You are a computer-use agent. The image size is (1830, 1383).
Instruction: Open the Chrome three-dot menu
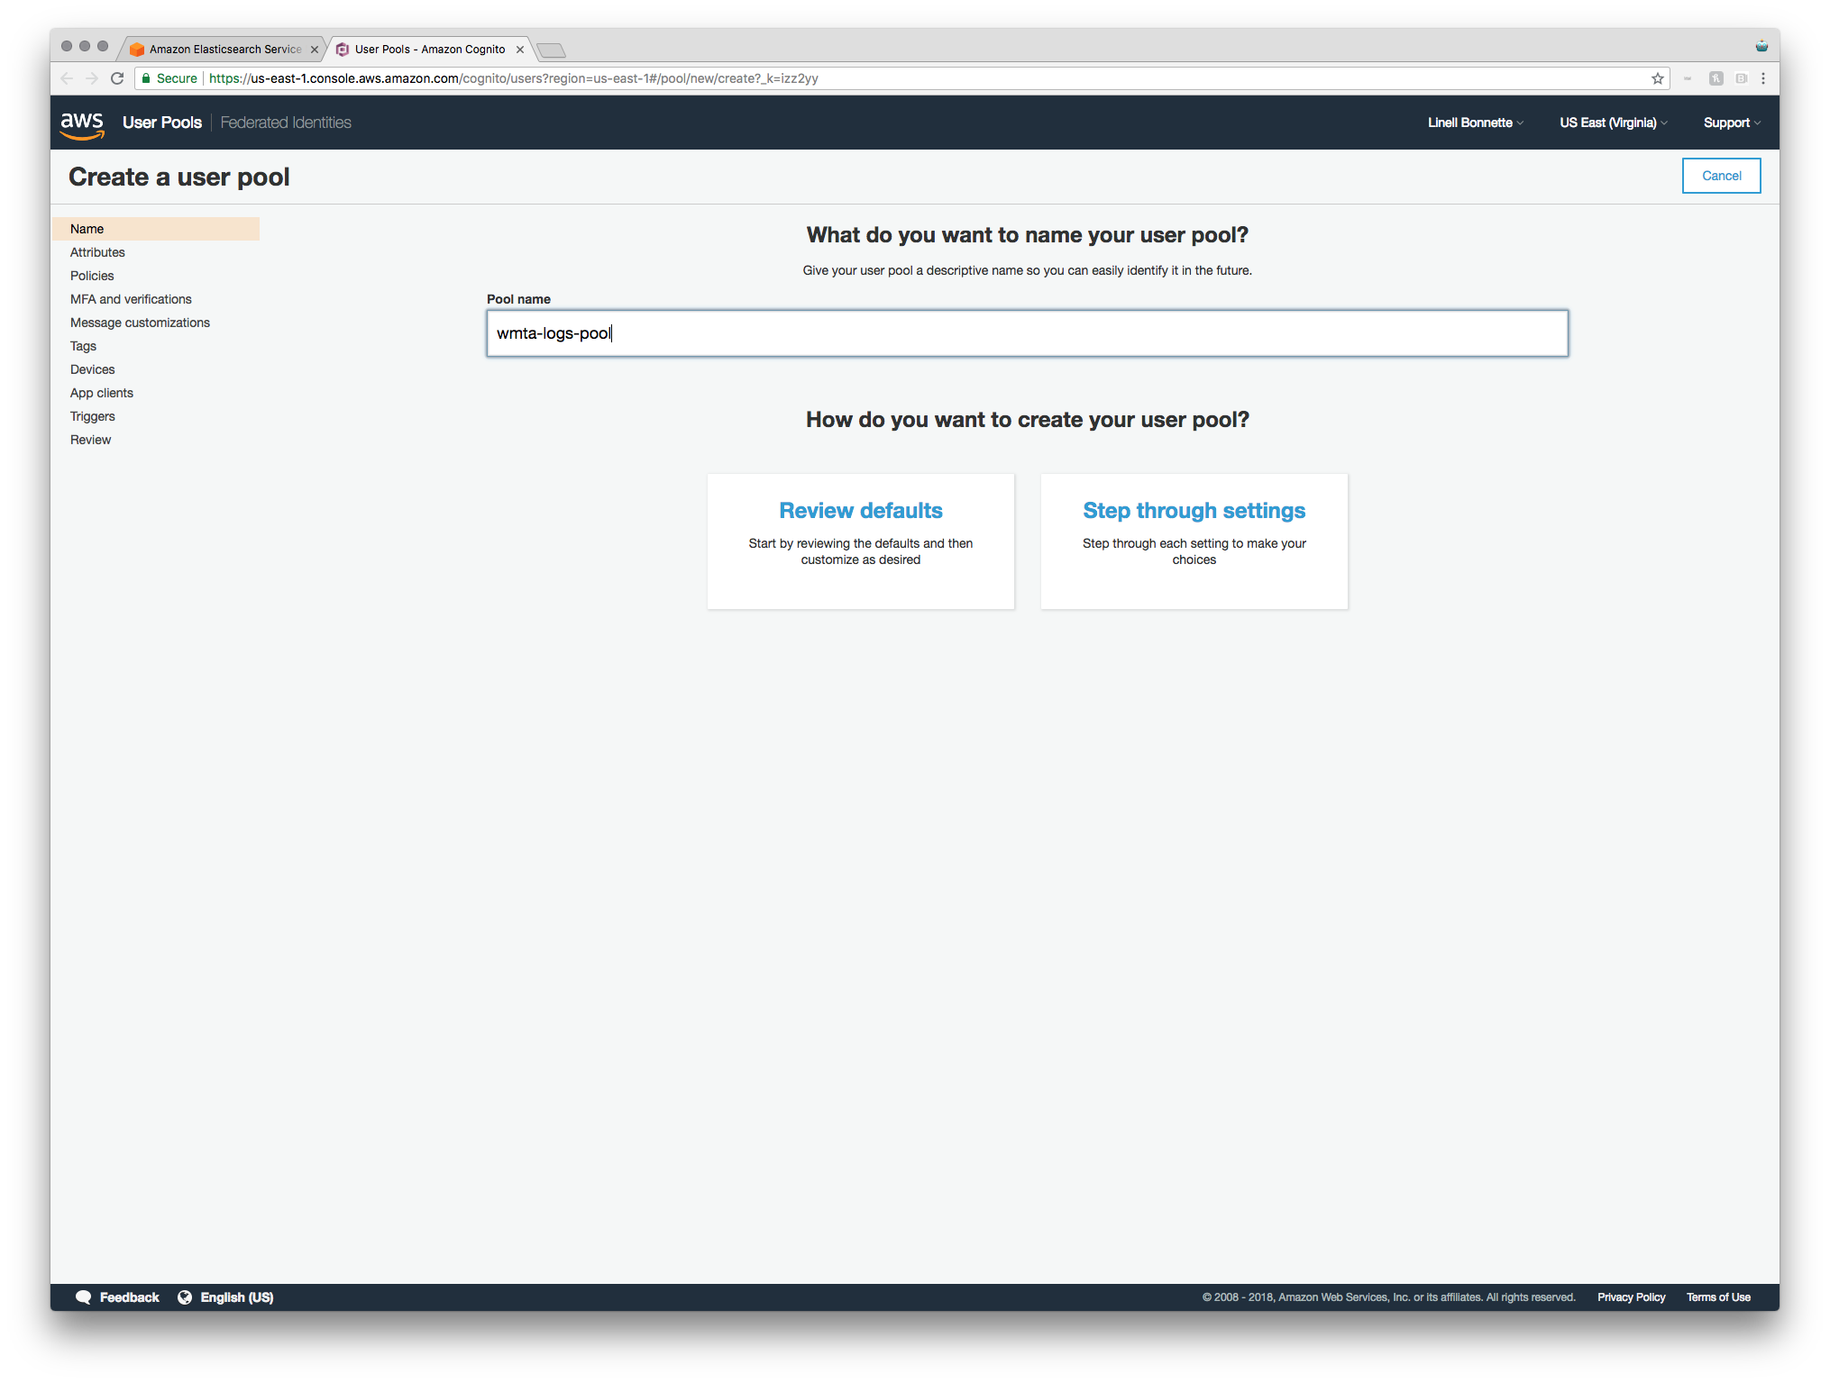click(x=1762, y=78)
